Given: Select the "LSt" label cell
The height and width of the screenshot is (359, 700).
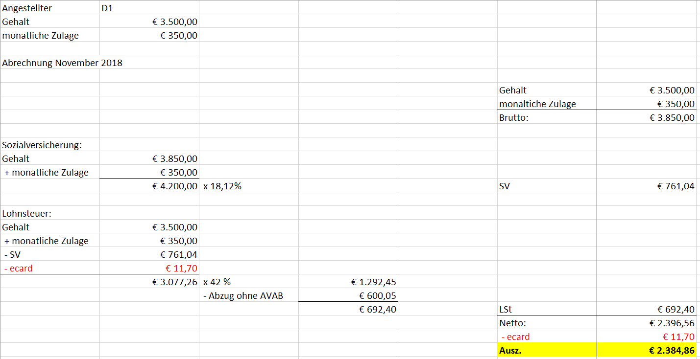Looking at the screenshot, I should (x=506, y=309).
